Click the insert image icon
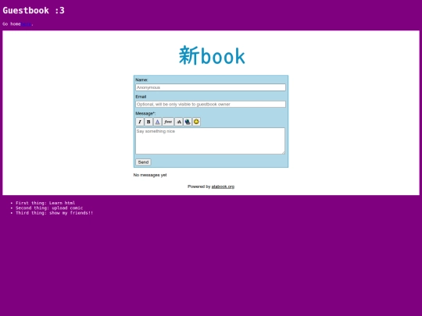 (188, 122)
